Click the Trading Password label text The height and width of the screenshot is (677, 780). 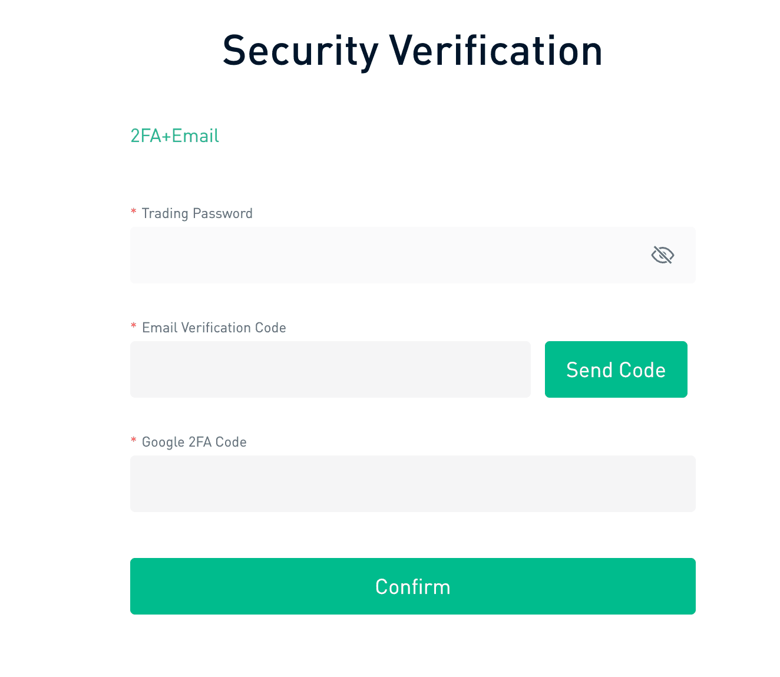(x=197, y=213)
